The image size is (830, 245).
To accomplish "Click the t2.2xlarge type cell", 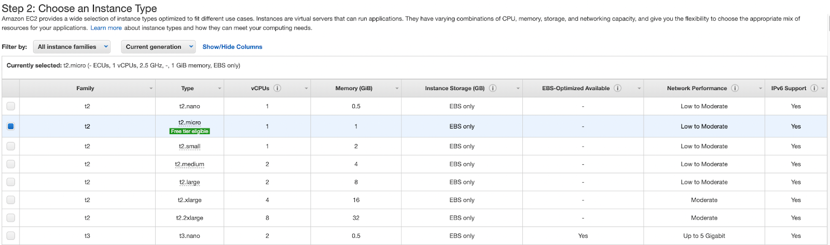I will tap(189, 218).
